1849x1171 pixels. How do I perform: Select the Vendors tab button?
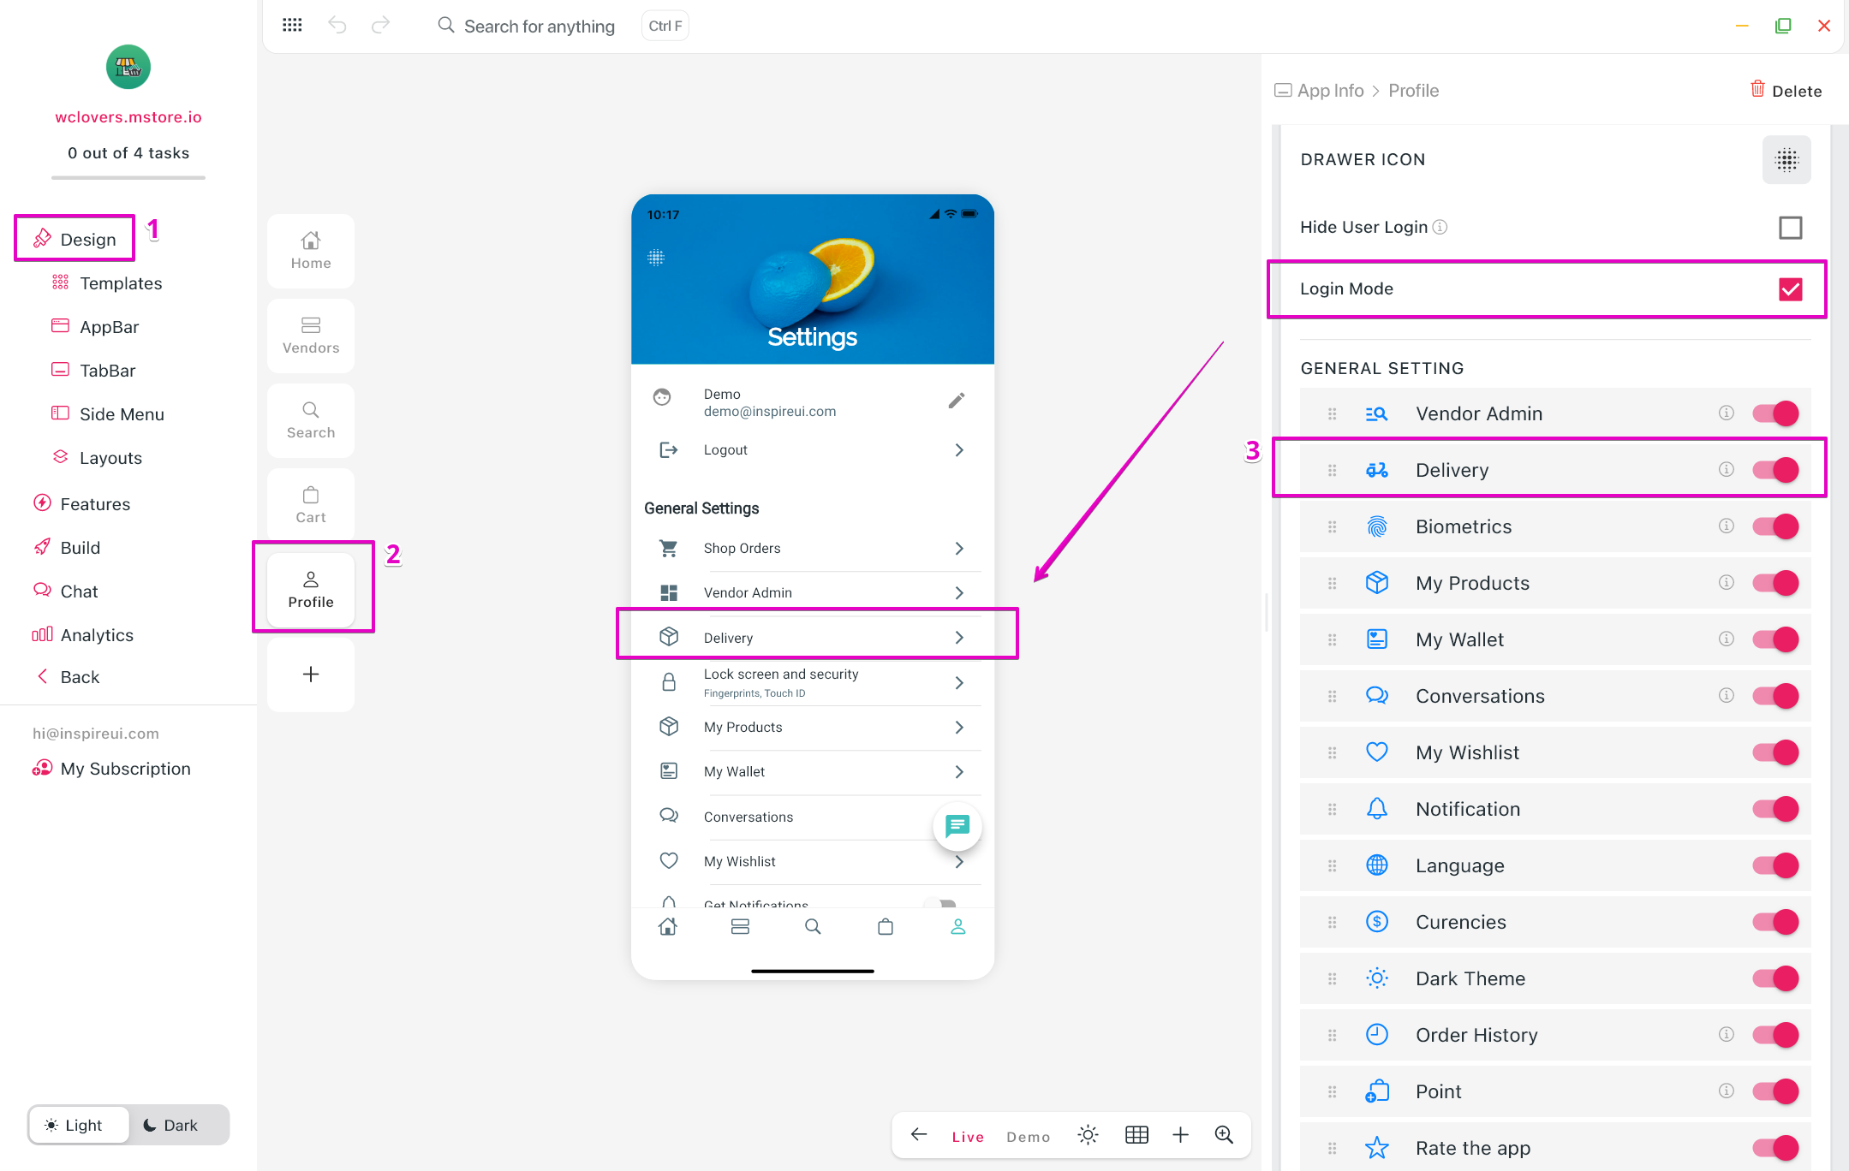(x=311, y=336)
